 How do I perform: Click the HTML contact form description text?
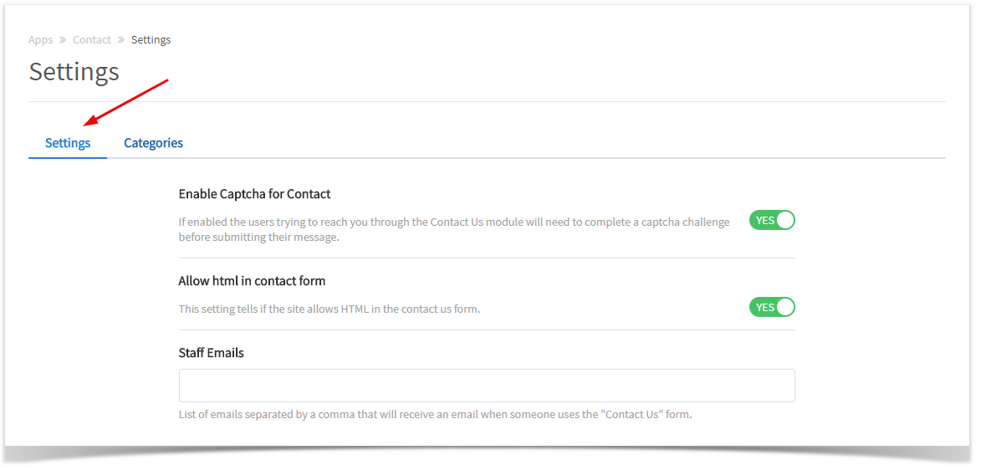[329, 309]
